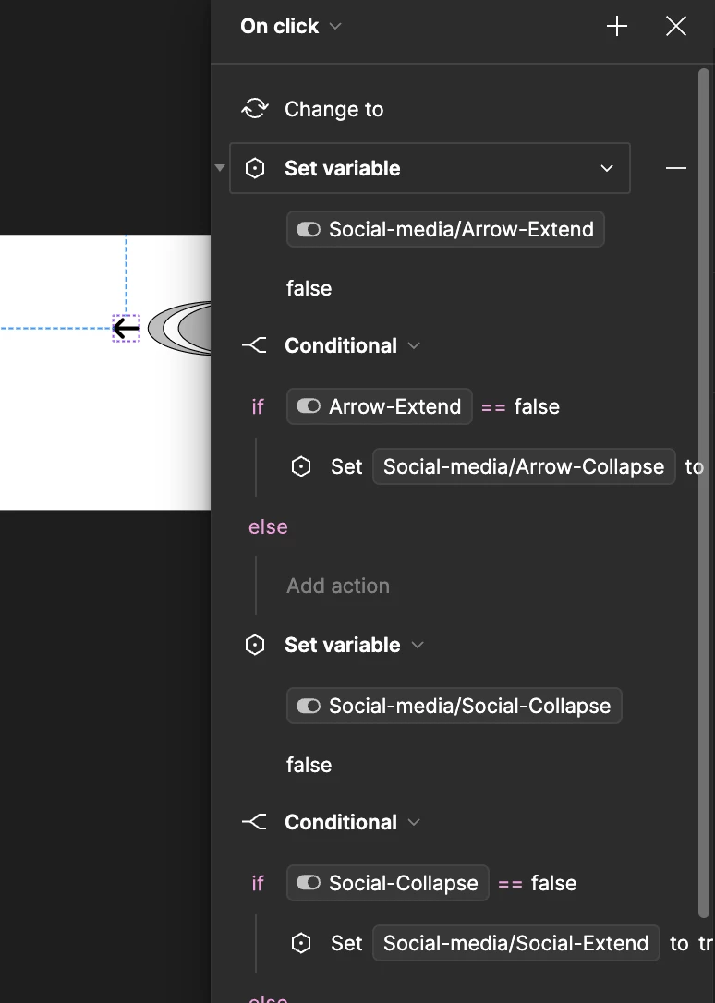The height and width of the screenshot is (1003, 715).
Task: Click the Social-media/Social-Extend variable chip
Action: (x=516, y=943)
